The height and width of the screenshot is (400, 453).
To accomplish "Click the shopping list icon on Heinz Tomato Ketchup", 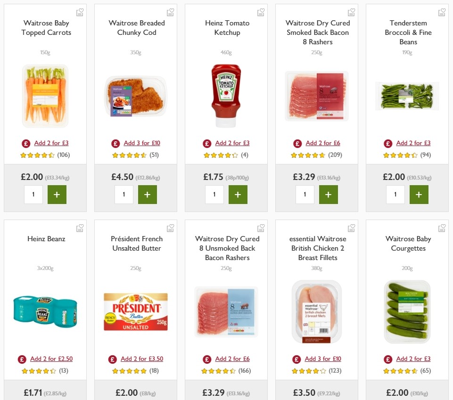I will point(261,12).
